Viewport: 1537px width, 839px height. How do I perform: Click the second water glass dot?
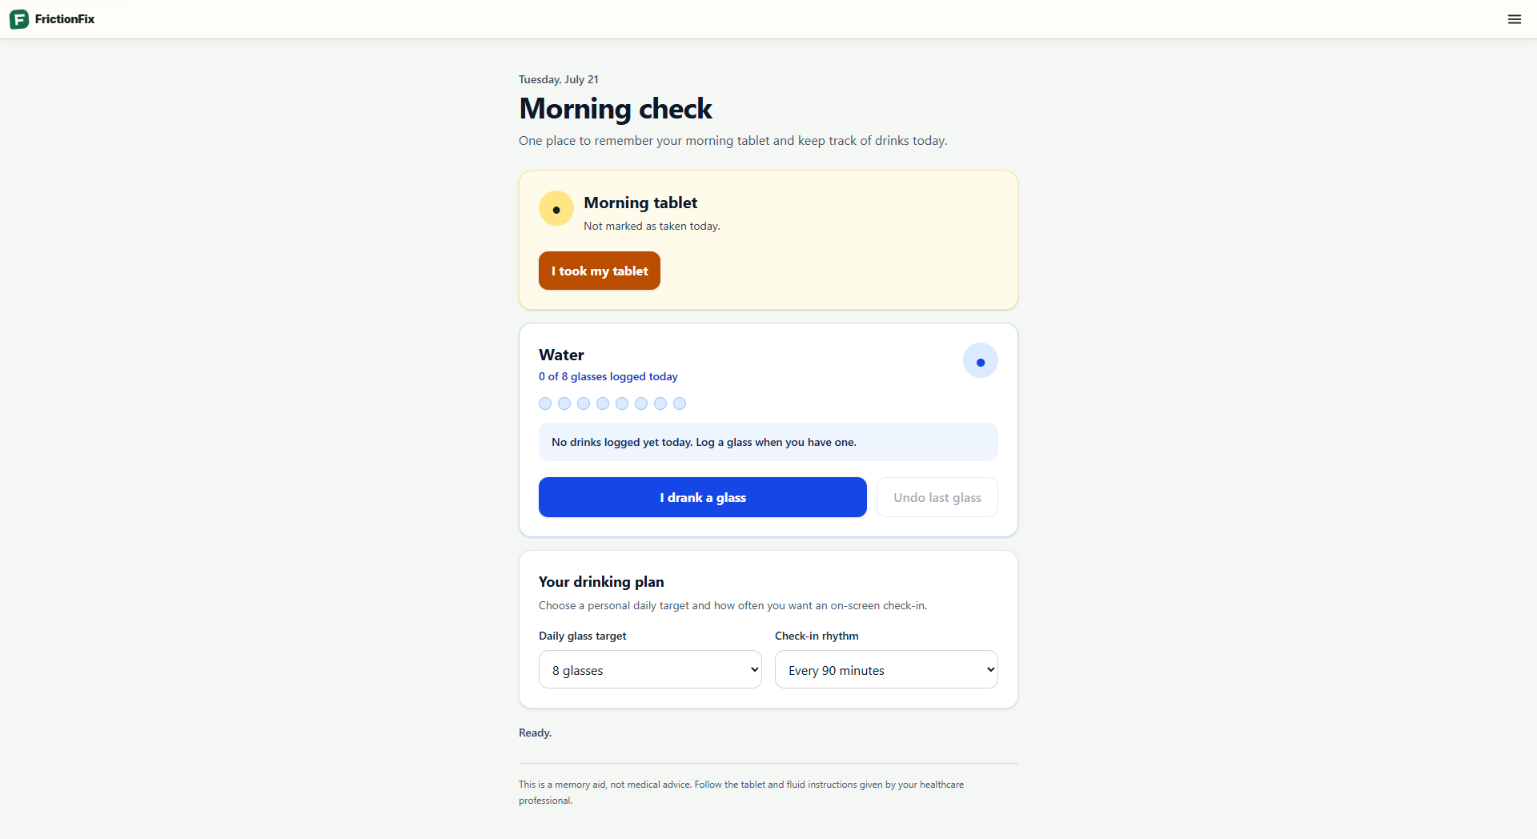click(564, 403)
